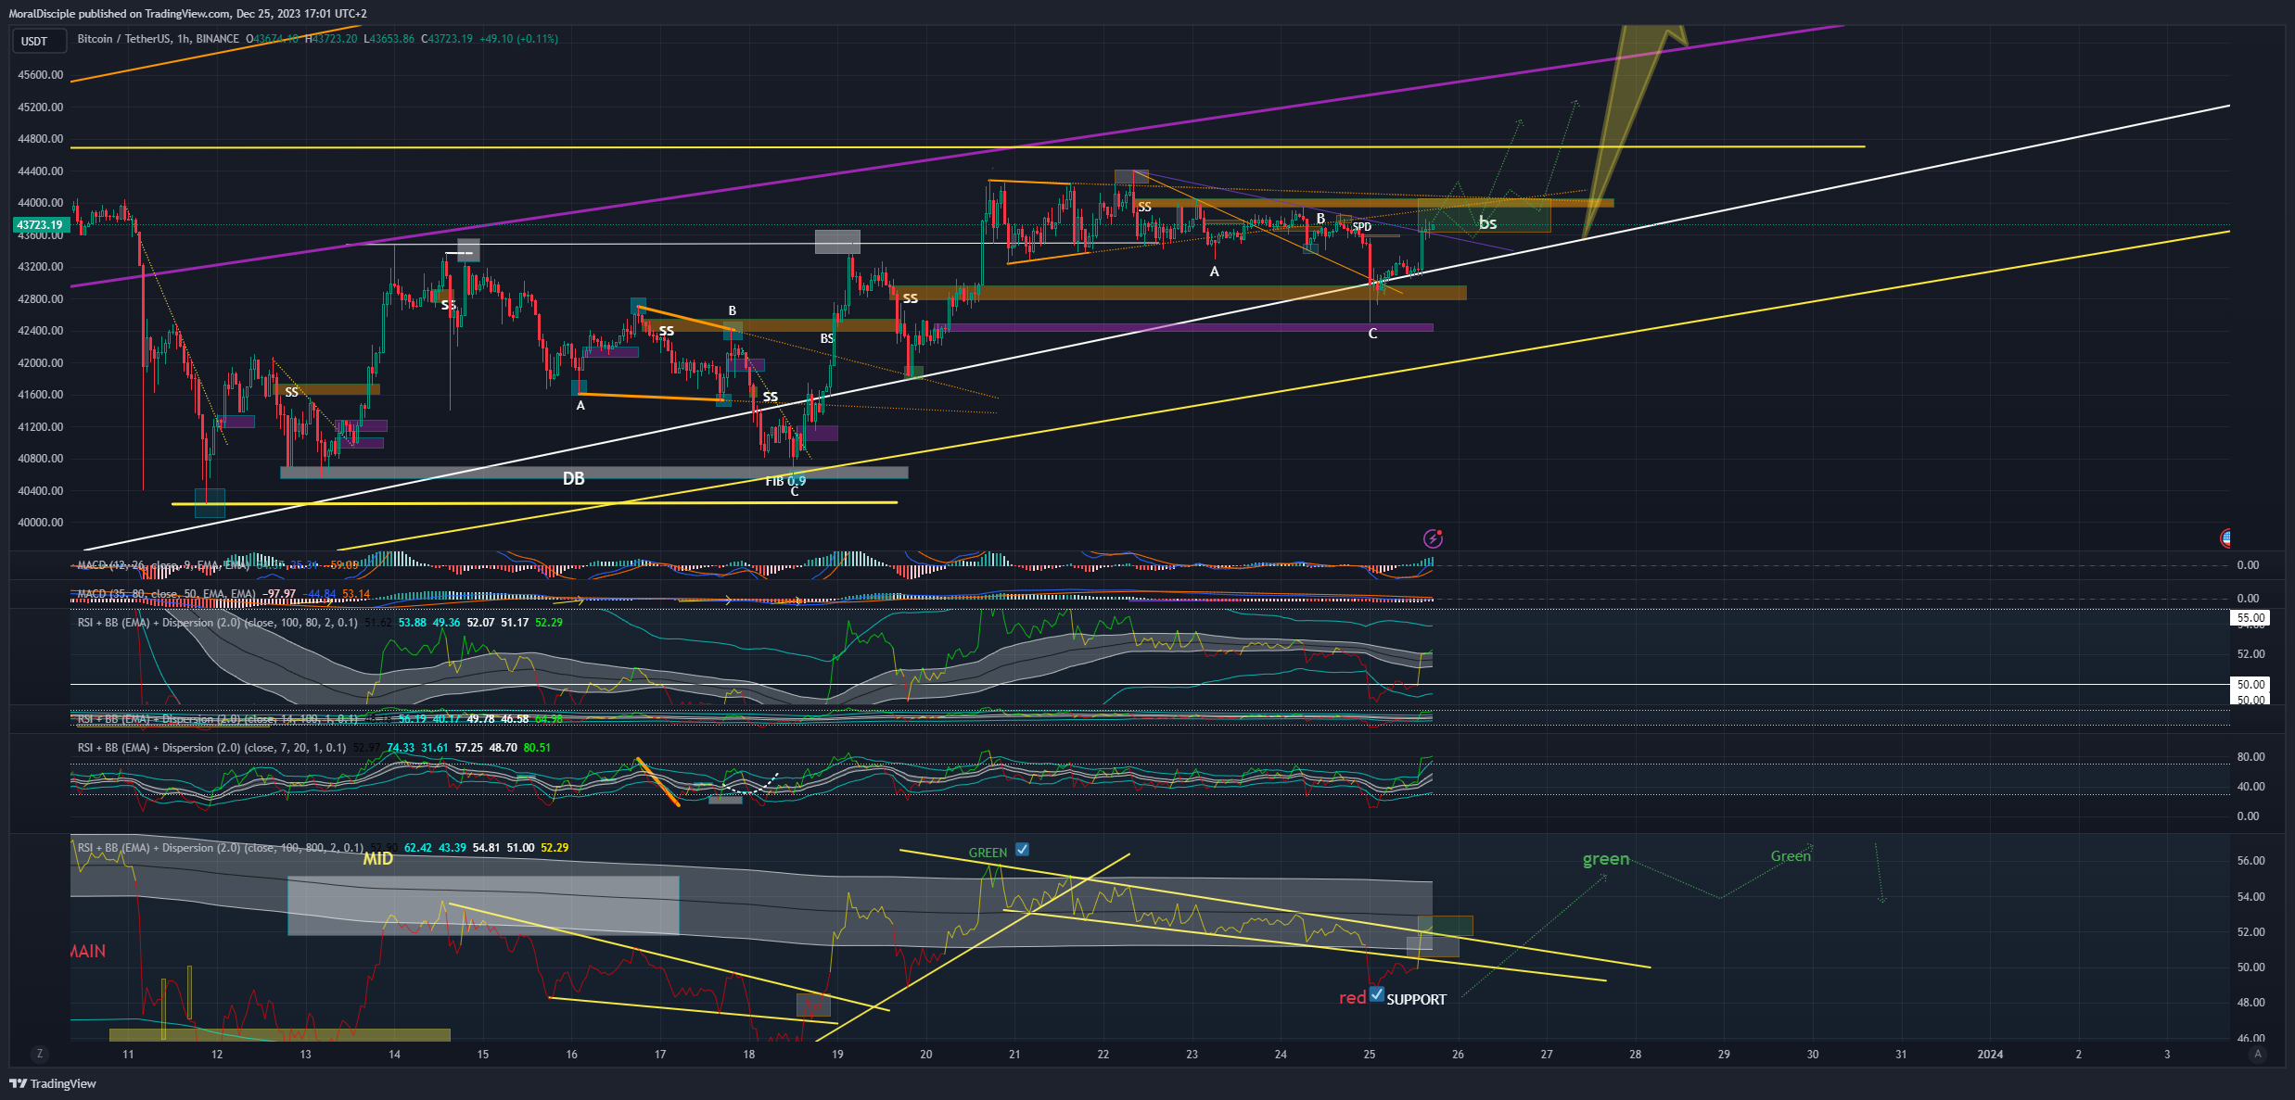Click the A auto-scale button bottom right
Screen dimensions: 2295x1100
click(2258, 1054)
